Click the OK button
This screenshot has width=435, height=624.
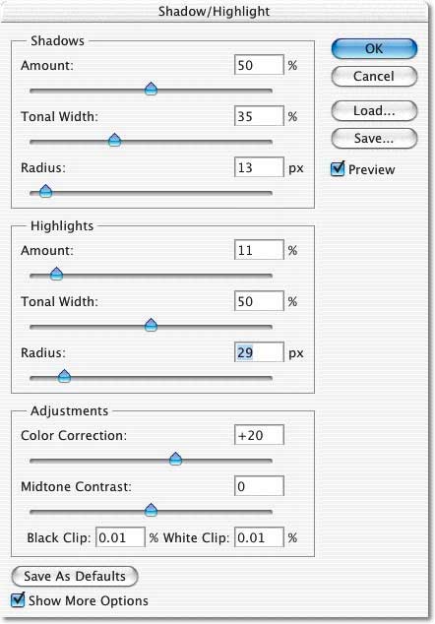[374, 49]
